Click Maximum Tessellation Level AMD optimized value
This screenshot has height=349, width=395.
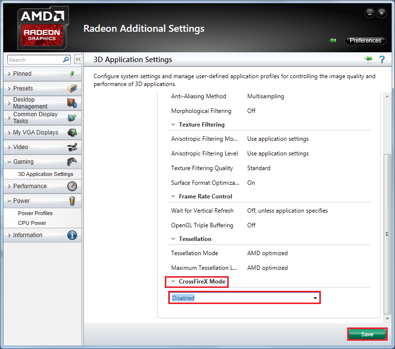point(267,268)
